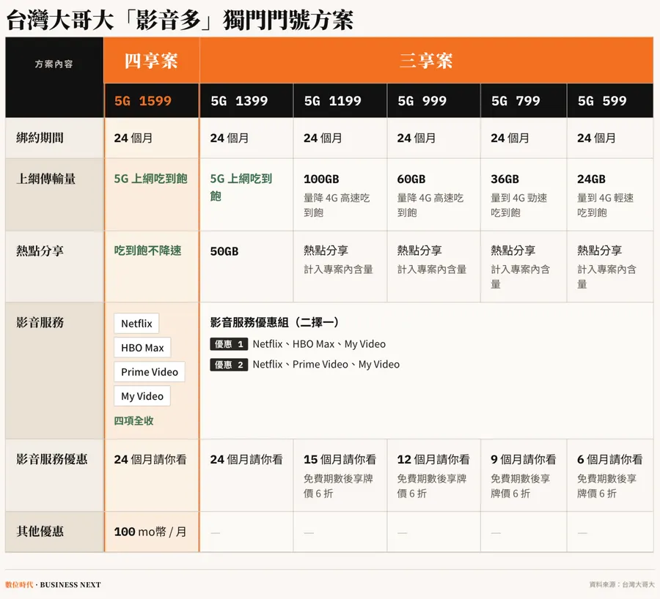Viewport: 660px width, 599px height.
Task: Click the 100GB data cell
Action: tap(340, 195)
